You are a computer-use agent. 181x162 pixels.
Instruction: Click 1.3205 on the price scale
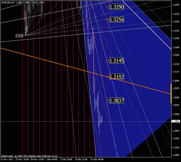(176, 38)
